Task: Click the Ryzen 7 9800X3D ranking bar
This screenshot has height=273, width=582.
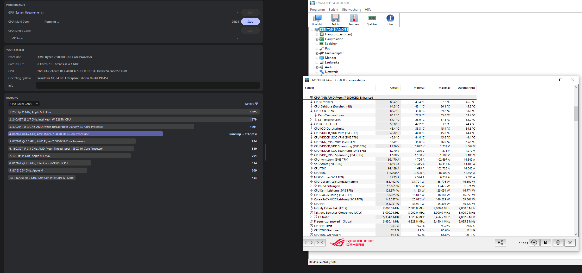Action: pos(85,134)
